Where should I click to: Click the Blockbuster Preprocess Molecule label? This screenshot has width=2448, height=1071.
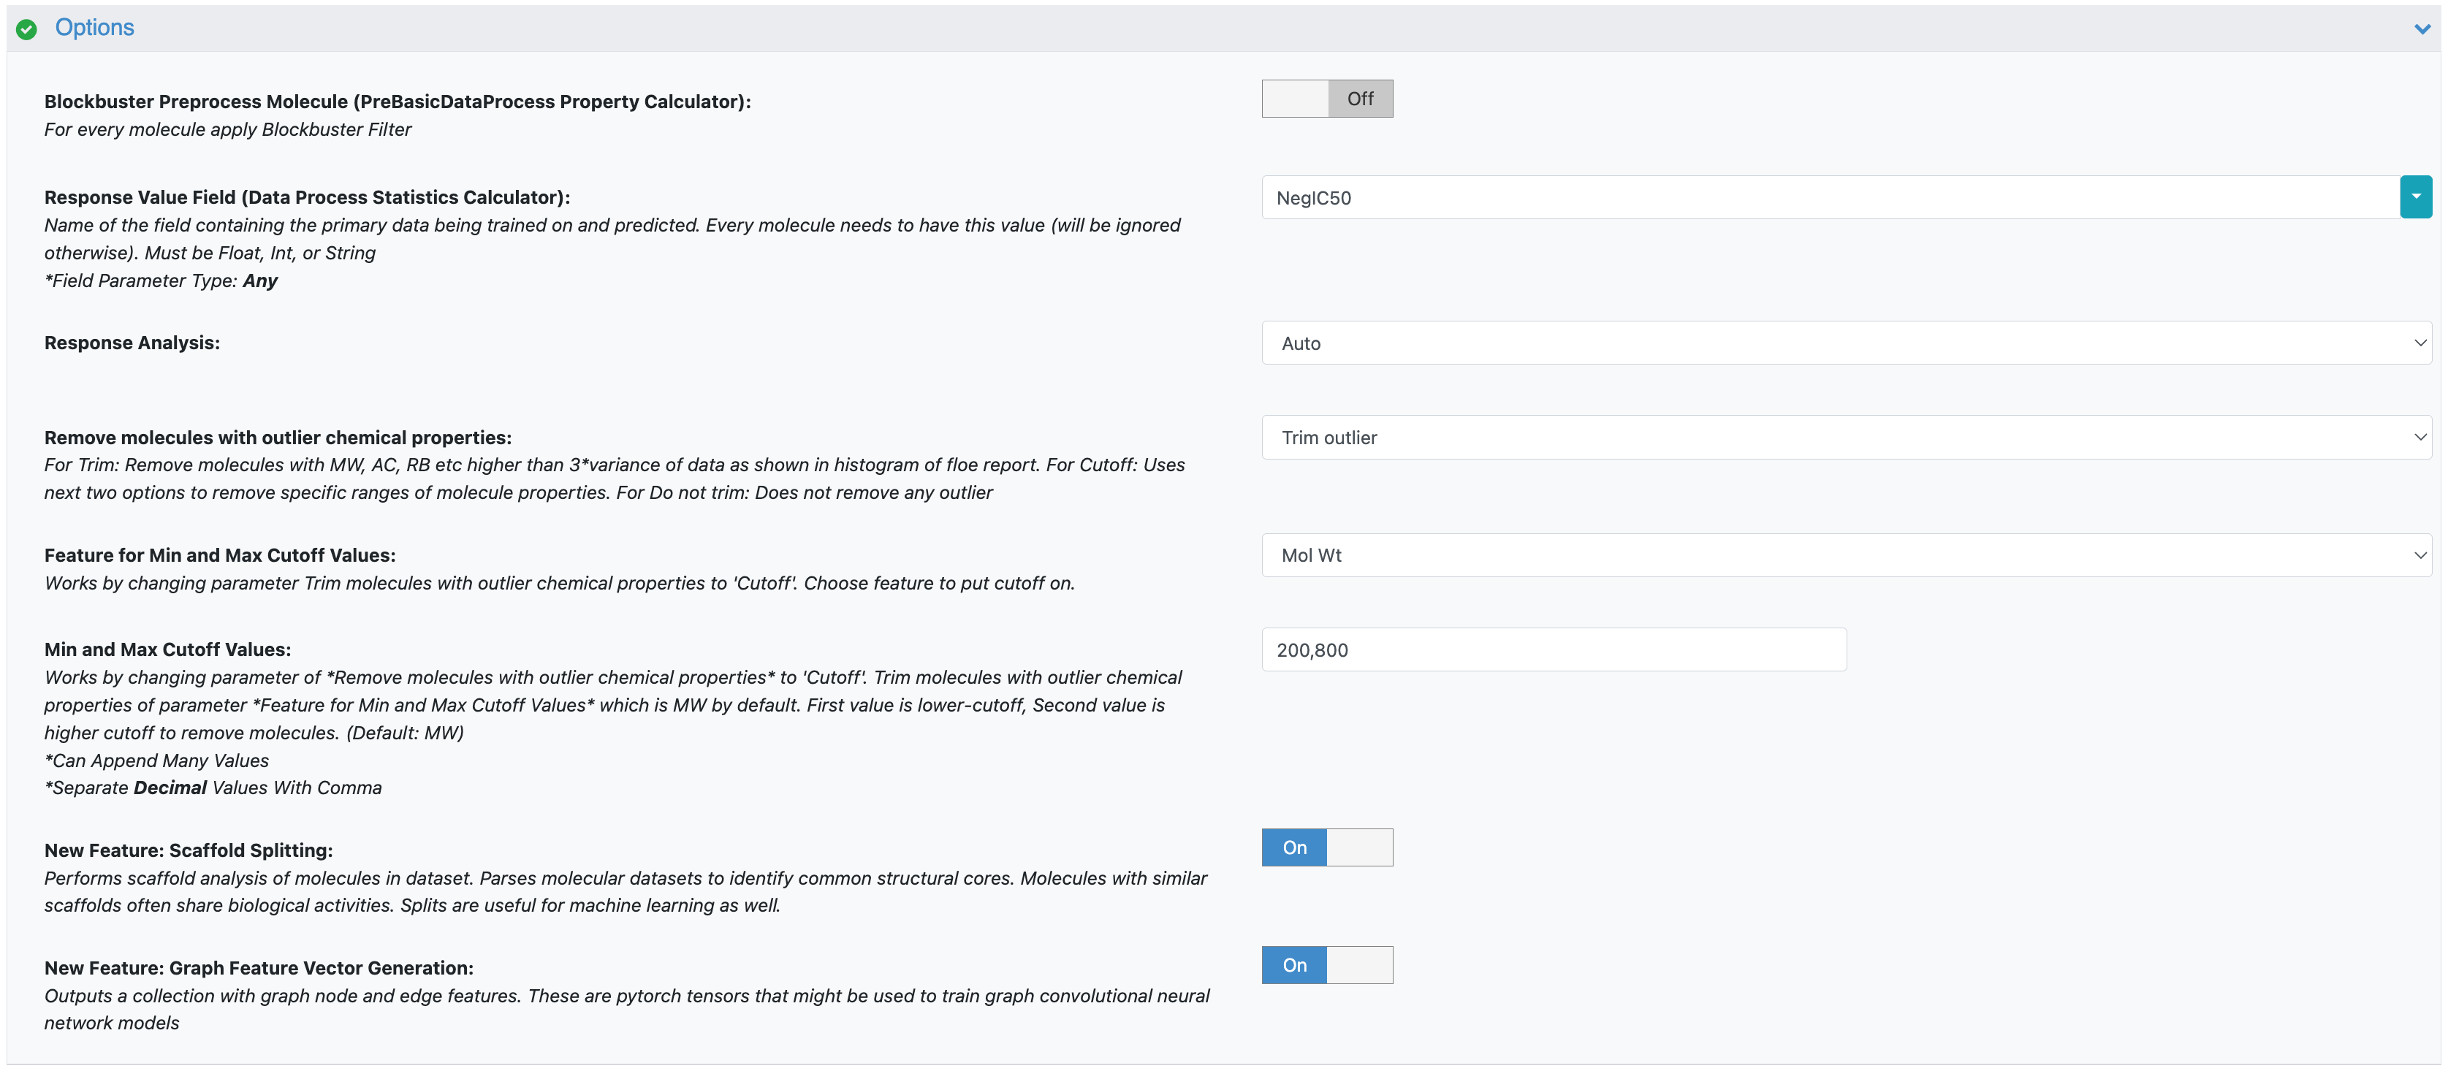point(398,102)
